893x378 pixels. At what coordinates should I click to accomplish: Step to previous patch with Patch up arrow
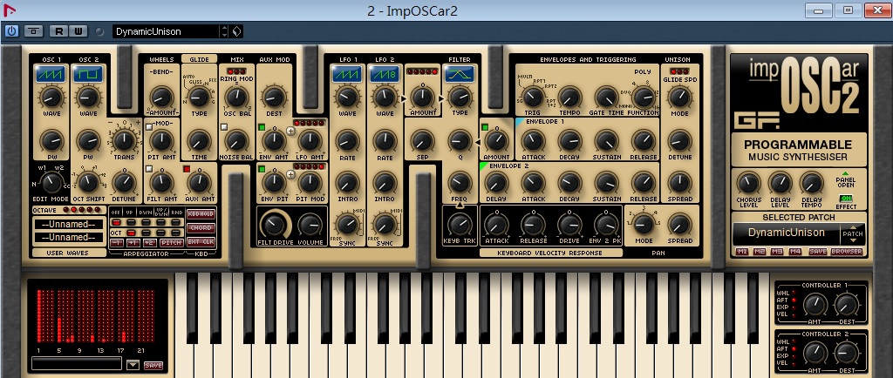point(853,227)
